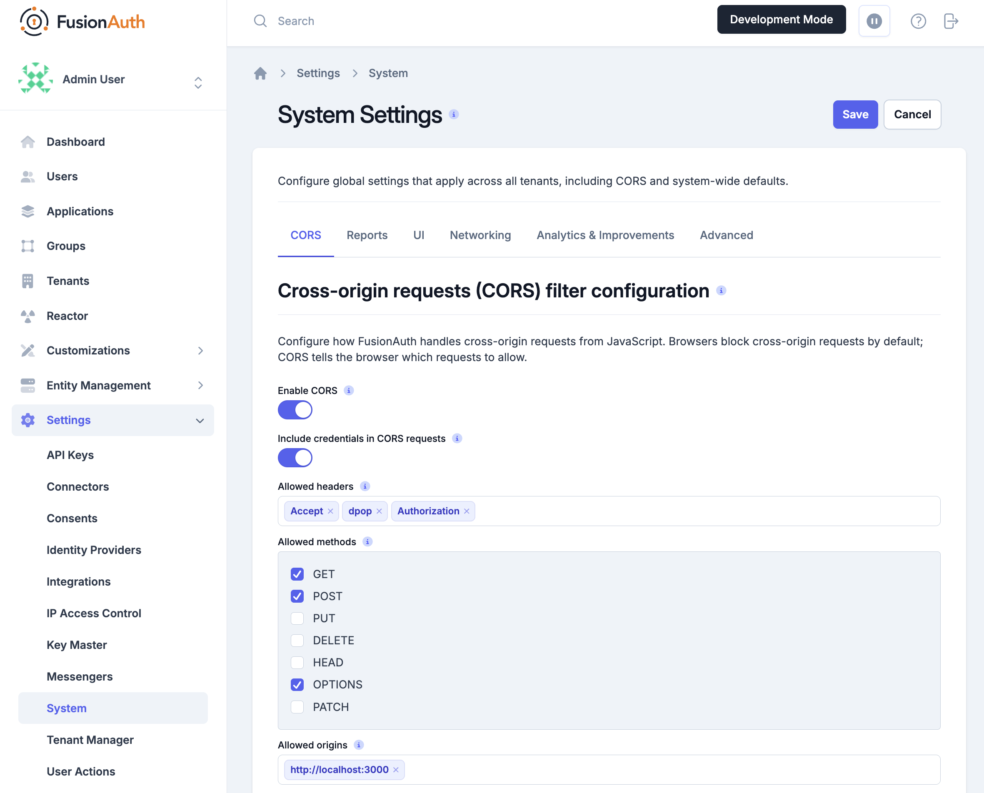
Task: Open the Advanced tab
Action: coord(727,235)
